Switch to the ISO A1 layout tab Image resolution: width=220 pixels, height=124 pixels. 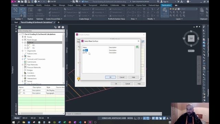25,118
